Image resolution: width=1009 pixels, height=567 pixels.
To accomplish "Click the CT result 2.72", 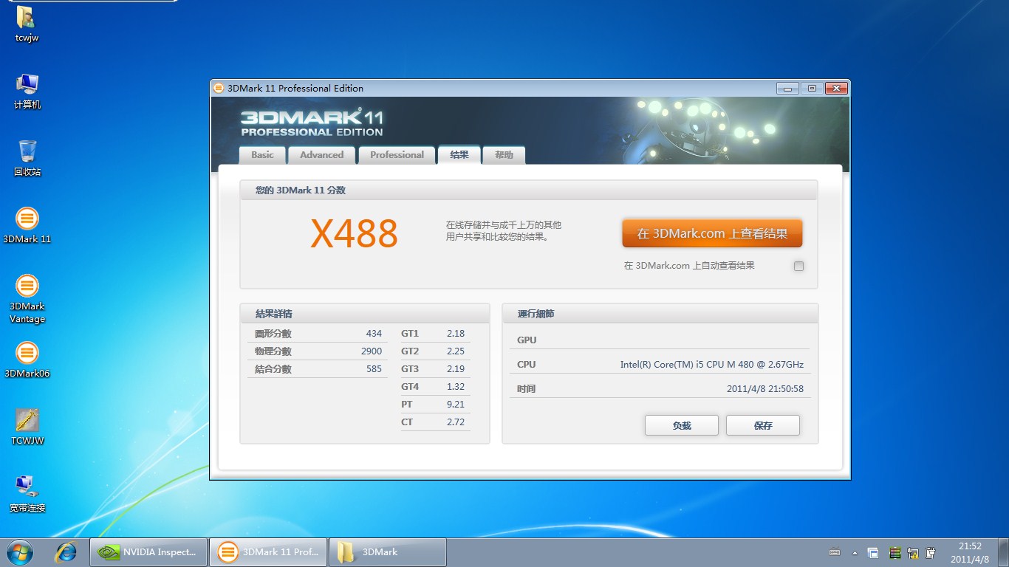I will (x=456, y=422).
